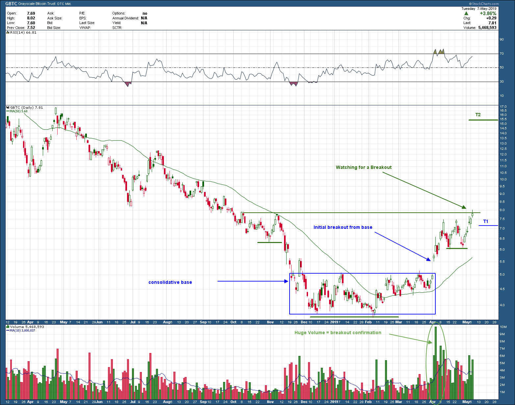The width and height of the screenshot is (515, 405).
Task: Click the small legend icon before GBTC (Daily)
Action: point(8,107)
